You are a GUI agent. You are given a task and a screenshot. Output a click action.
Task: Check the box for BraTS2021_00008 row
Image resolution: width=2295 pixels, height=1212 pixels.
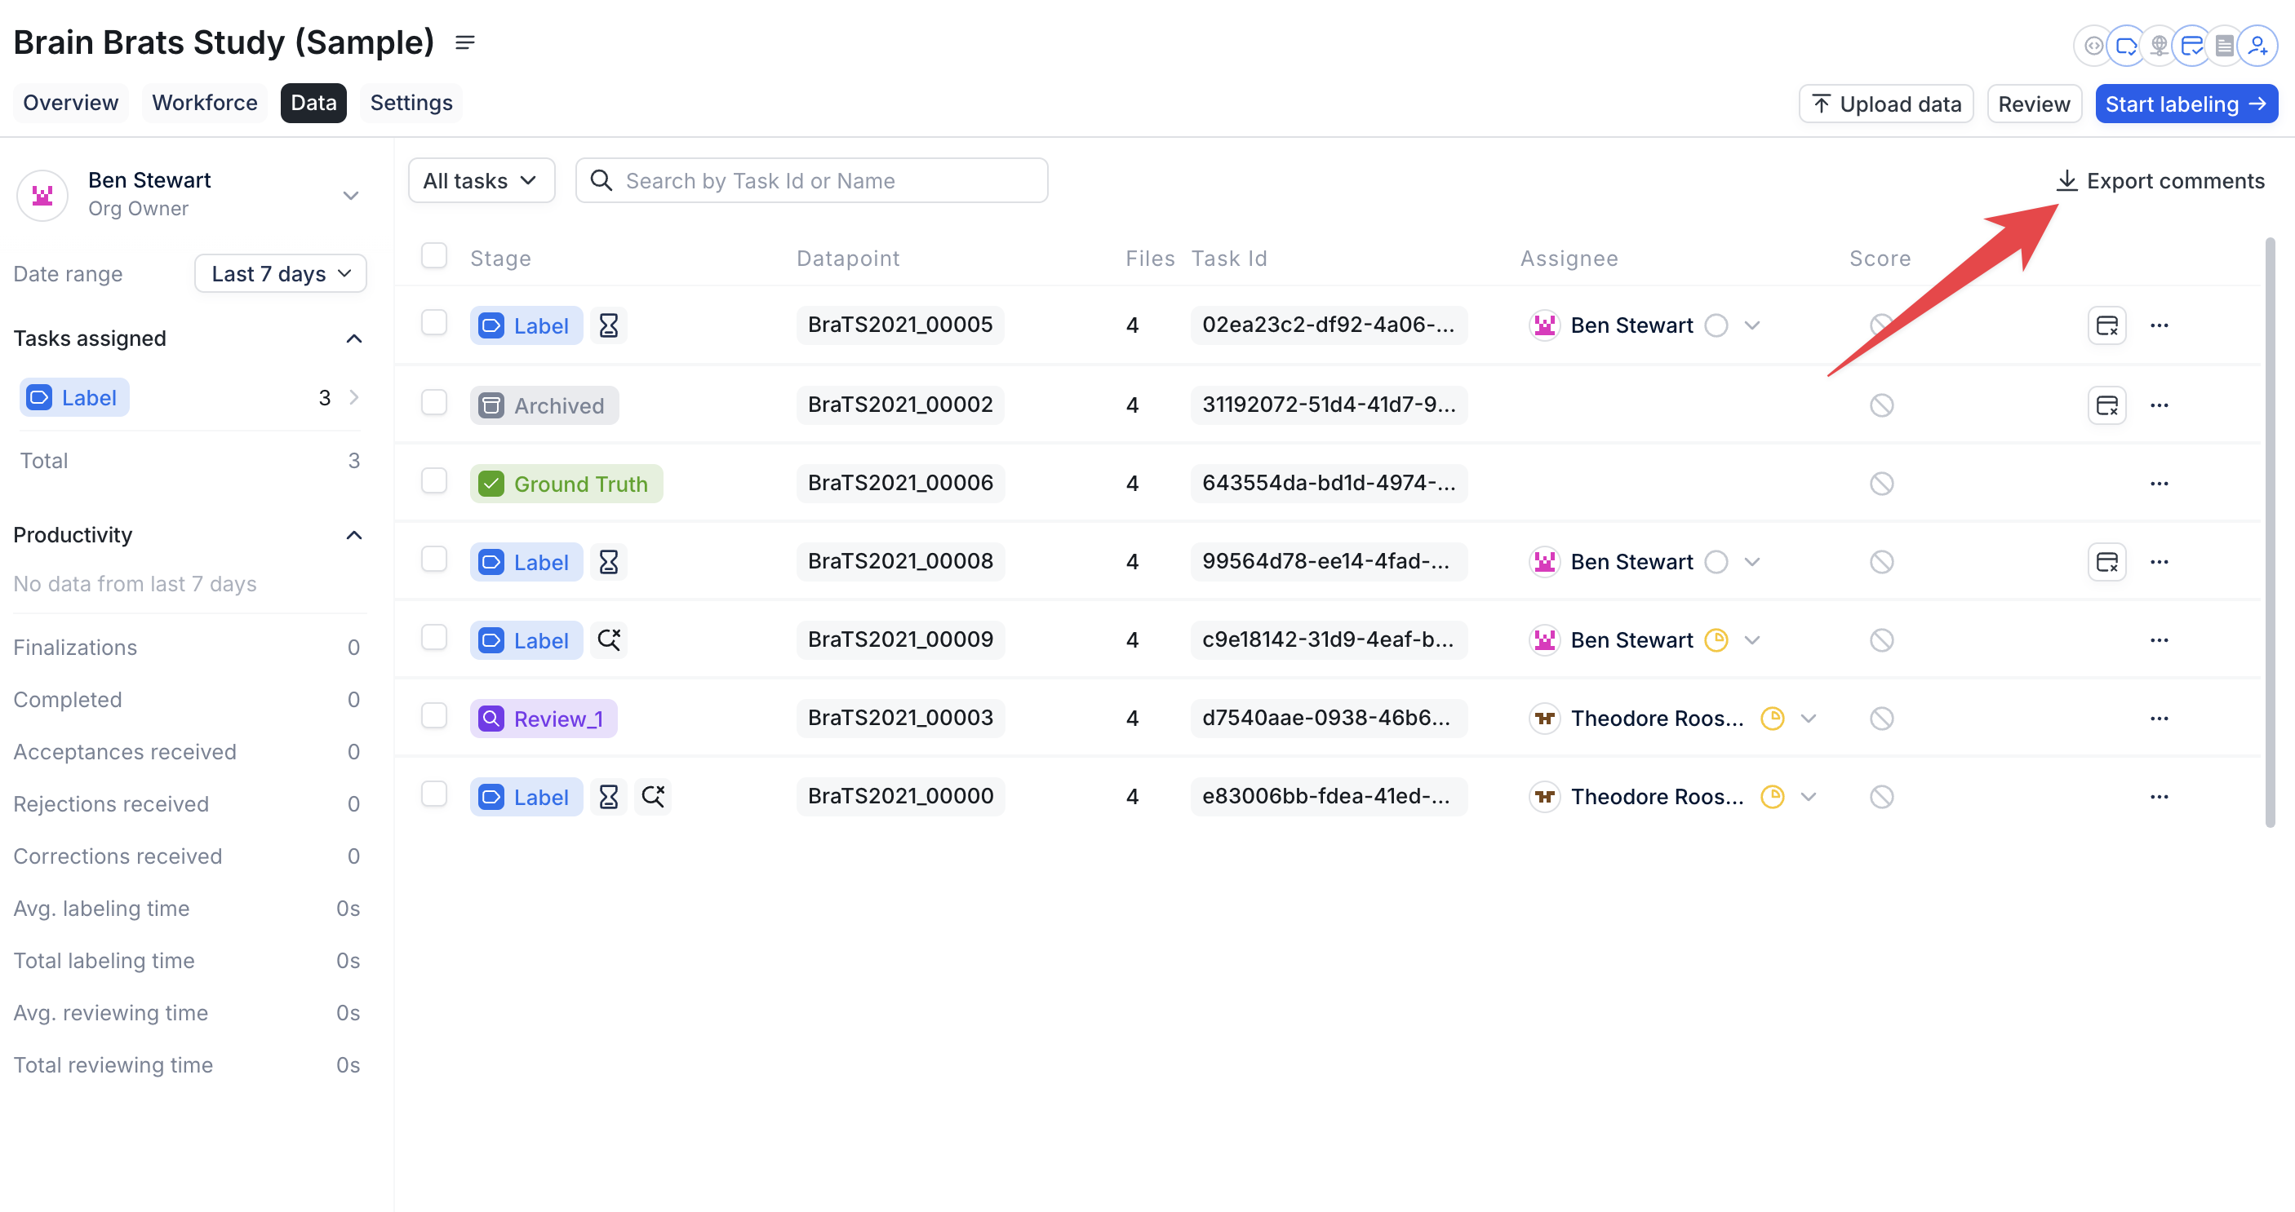click(x=434, y=560)
